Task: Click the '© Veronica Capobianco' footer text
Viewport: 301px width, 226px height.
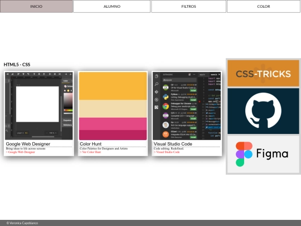Action: point(22,223)
